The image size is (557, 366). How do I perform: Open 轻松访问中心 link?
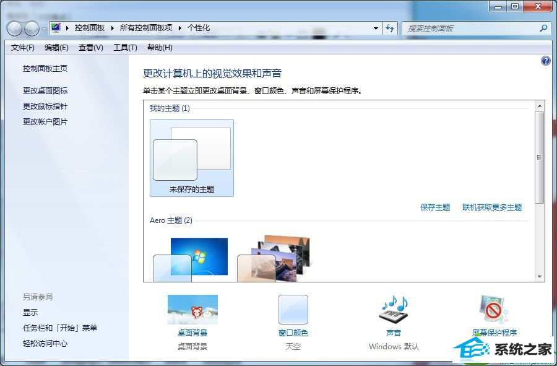pyautogui.click(x=45, y=344)
